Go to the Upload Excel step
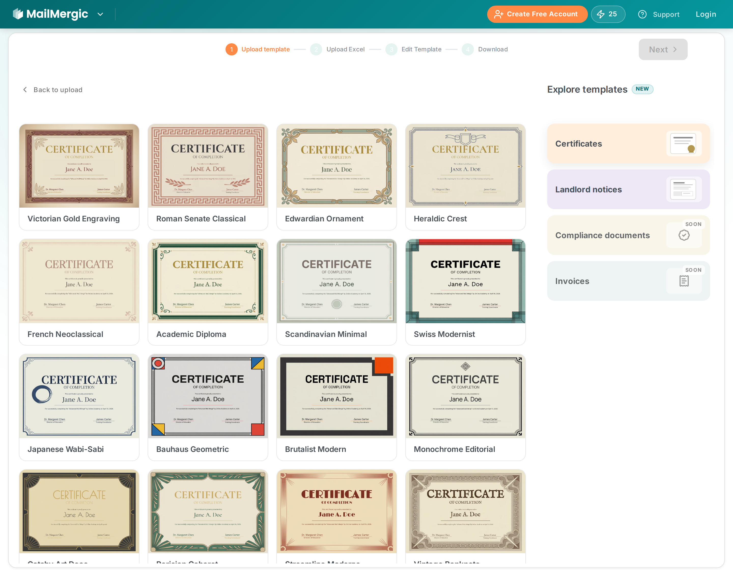Image resolution: width=733 pixels, height=570 pixels. pyautogui.click(x=345, y=49)
